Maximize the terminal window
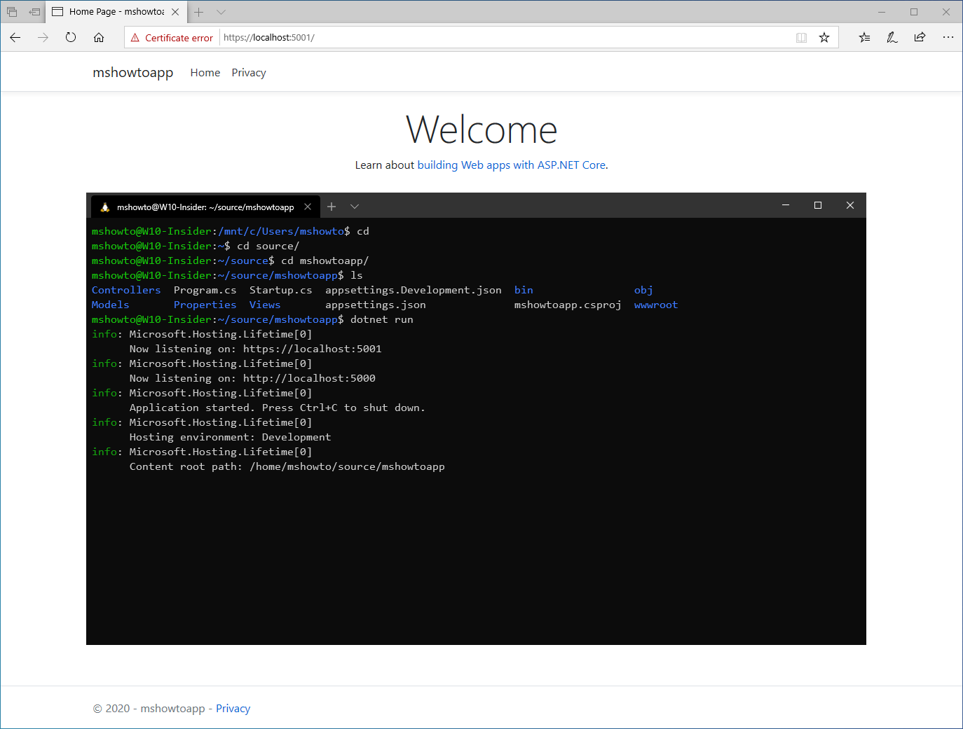The image size is (963, 729). 818,205
